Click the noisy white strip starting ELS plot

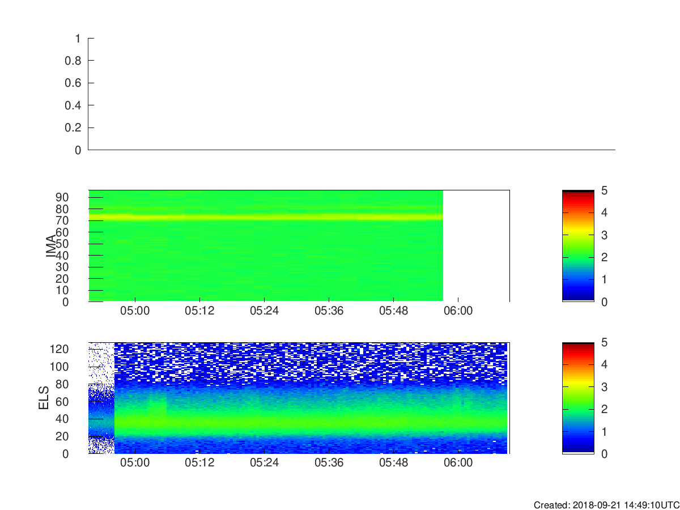click(x=101, y=398)
